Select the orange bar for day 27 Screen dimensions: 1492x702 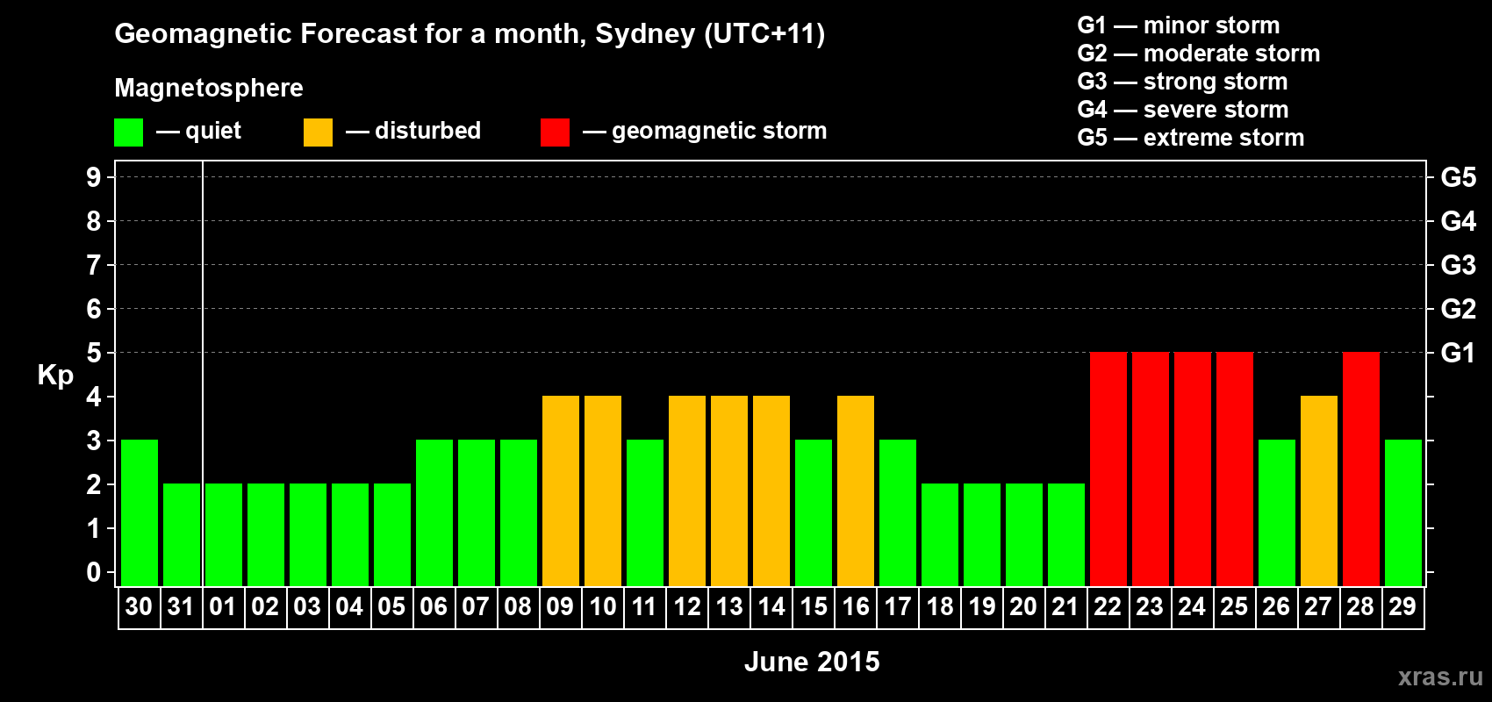1319,491
